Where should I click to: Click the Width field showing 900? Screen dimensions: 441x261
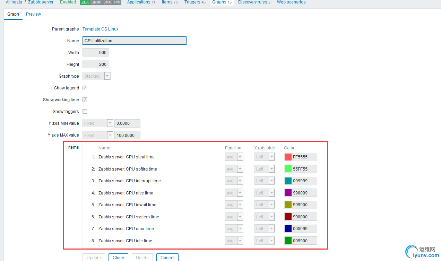95,53
